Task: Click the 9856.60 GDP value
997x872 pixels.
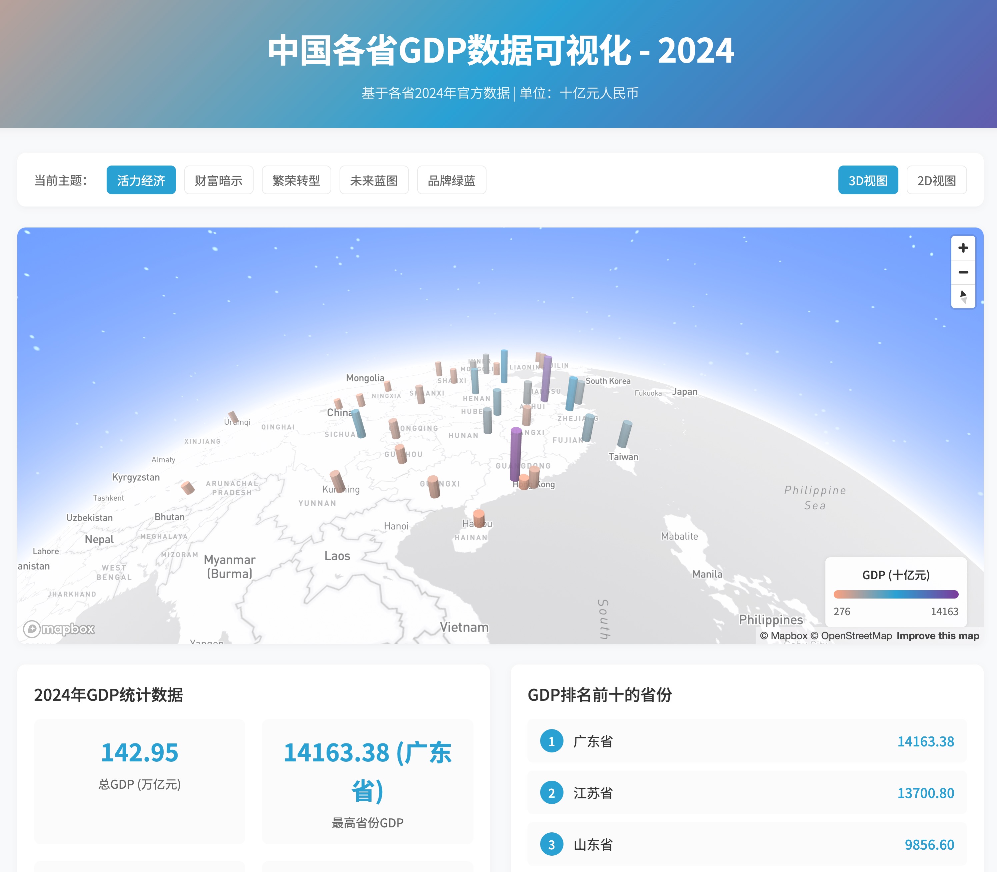Action: [x=929, y=844]
